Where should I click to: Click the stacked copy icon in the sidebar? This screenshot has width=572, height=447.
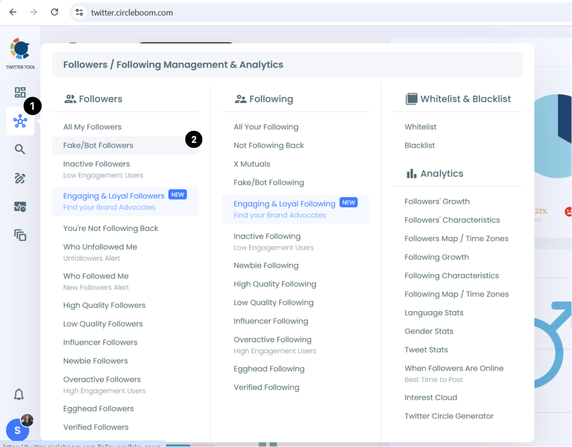coord(20,235)
